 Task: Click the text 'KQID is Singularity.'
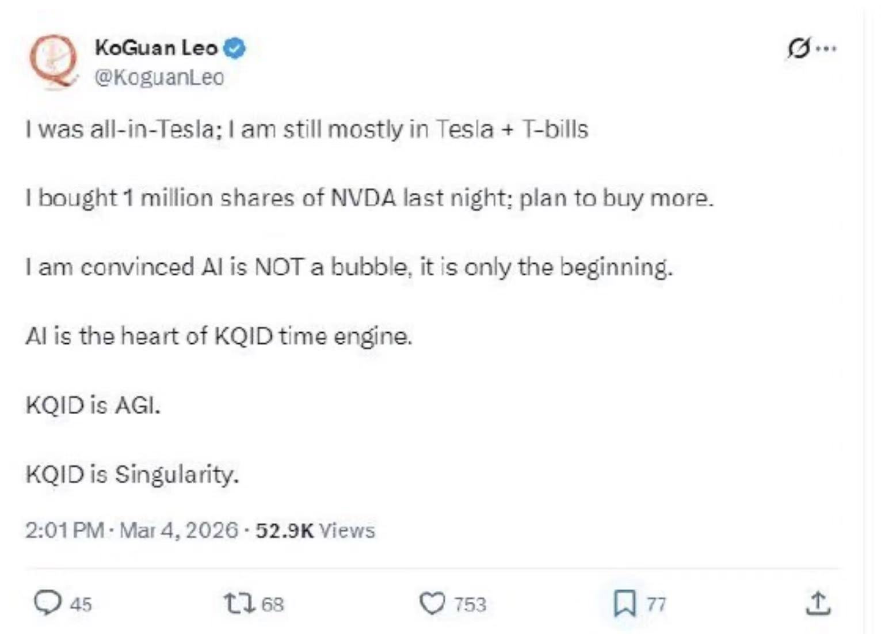coord(132,474)
